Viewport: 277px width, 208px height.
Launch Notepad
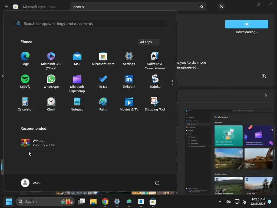77,104
